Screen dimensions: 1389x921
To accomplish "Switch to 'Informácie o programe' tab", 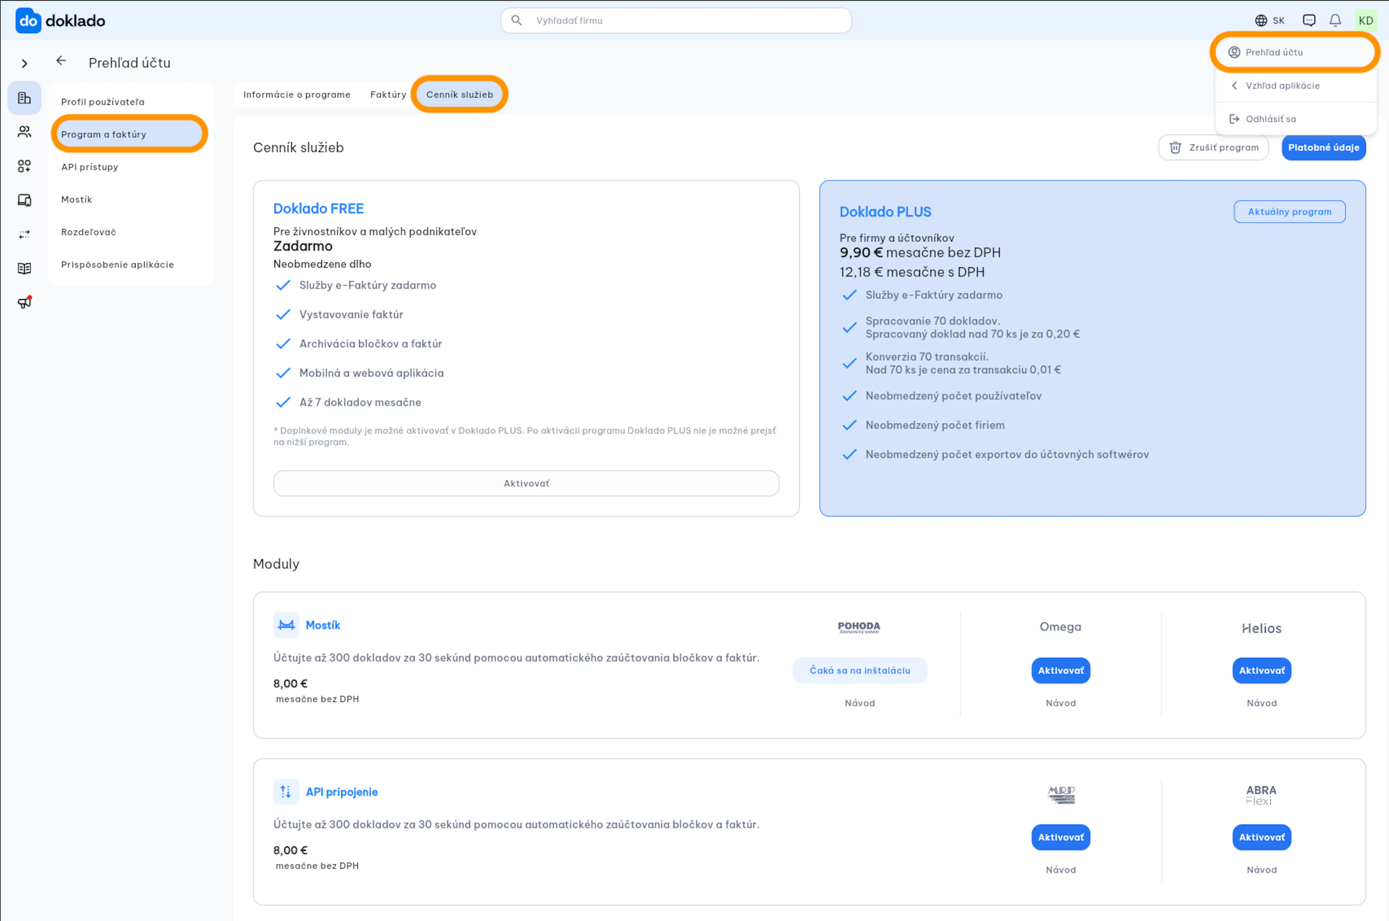I will 297,95.
